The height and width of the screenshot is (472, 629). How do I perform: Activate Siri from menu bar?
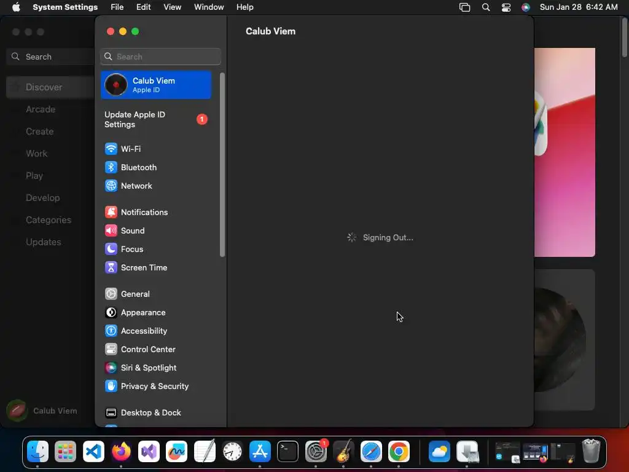[x=526, y=7]
